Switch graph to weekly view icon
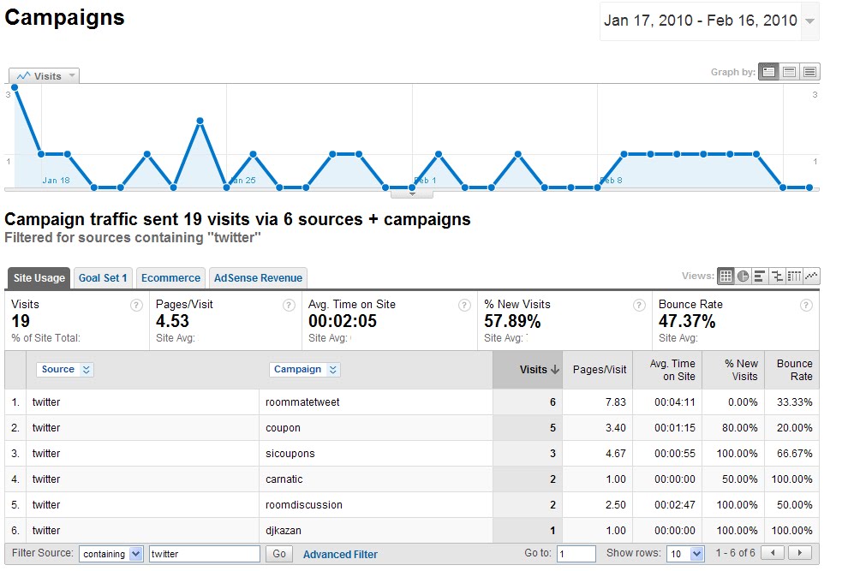The width and height of the screenshot is (860, 571). (x=789, y=72)
